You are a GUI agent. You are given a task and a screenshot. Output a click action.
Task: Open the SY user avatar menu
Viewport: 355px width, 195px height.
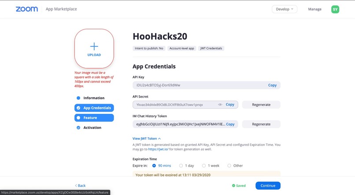335,9
